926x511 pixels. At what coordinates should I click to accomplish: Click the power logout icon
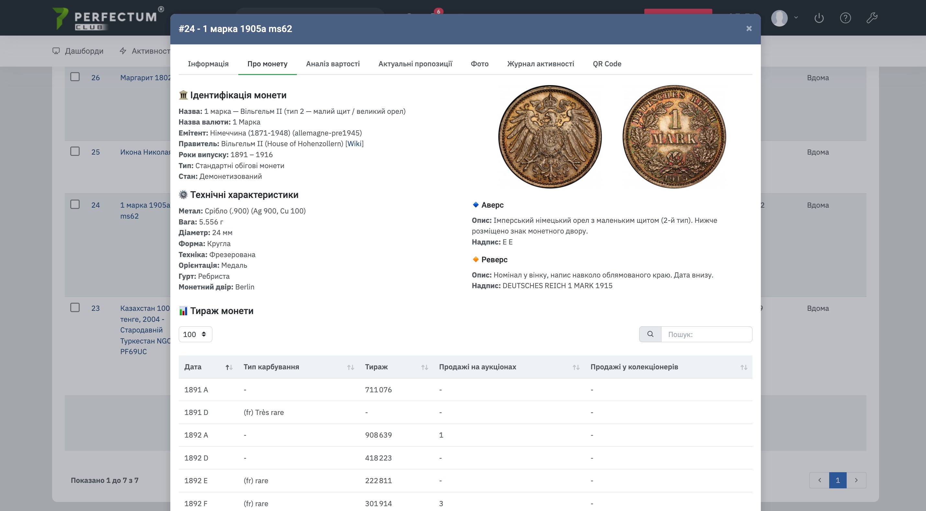pos(819,17)
